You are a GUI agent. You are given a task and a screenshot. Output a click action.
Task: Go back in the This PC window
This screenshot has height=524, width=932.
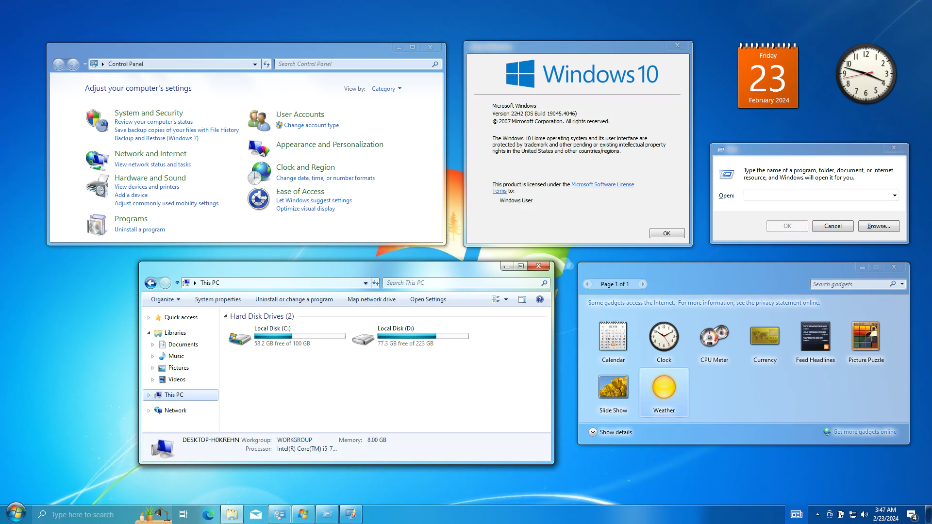coord(151,283)
